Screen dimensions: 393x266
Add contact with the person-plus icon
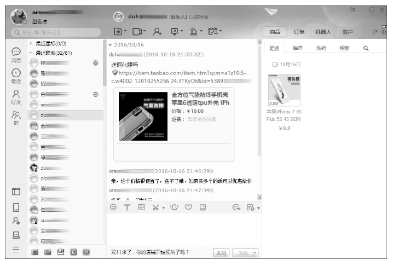click(x=158, y=31)
